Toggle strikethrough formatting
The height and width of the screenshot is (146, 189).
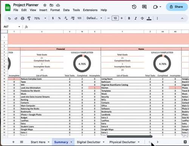coord(142,18)
